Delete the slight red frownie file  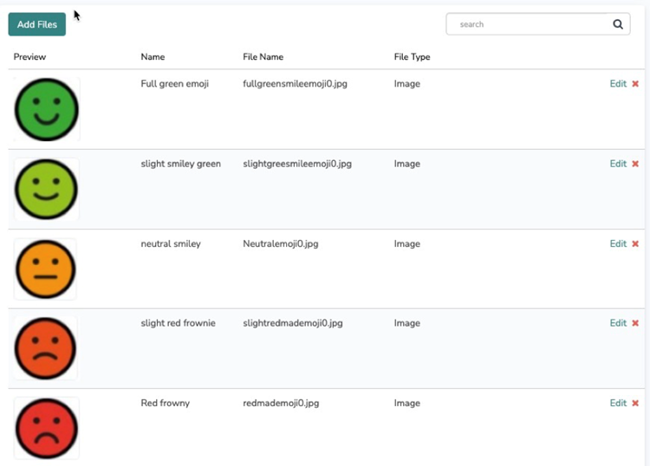pyautogui.click(x=635, y=323)
